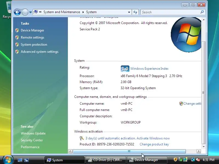Switch to CD Drive (D:) taskbar button
The image size is (219, 164).
click(106, 160)
